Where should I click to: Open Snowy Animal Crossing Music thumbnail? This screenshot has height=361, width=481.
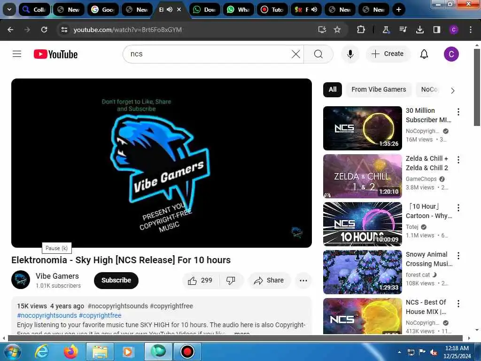[362, 272]
